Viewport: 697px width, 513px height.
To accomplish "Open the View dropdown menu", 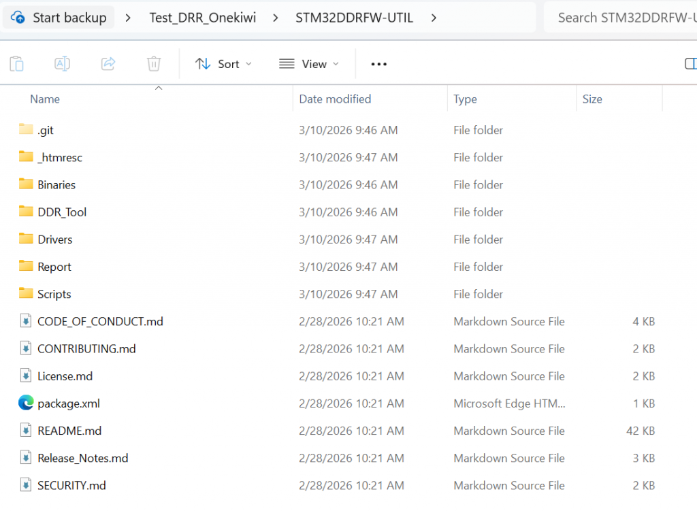I will pos(310,64).
